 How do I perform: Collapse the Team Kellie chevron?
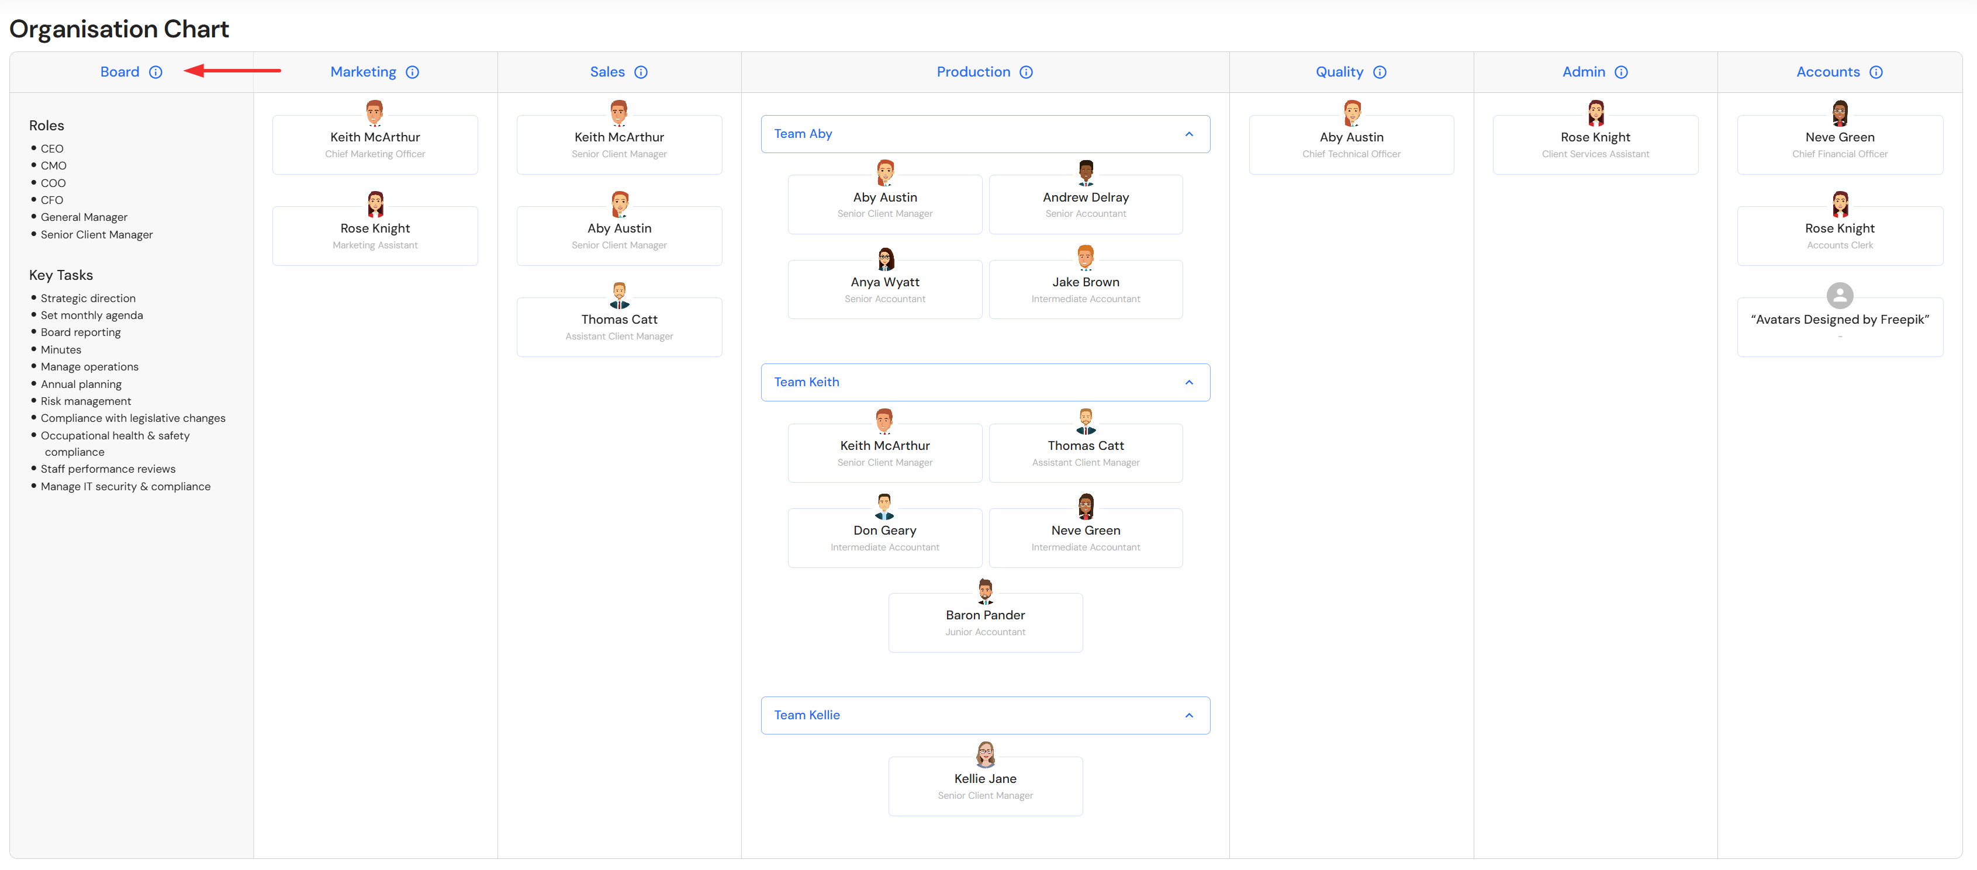[1189, 715]
